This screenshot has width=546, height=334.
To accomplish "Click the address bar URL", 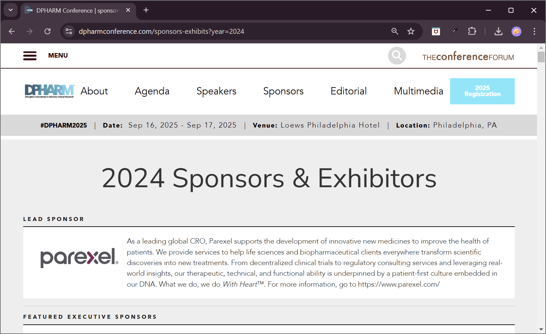I will [162, 31].
